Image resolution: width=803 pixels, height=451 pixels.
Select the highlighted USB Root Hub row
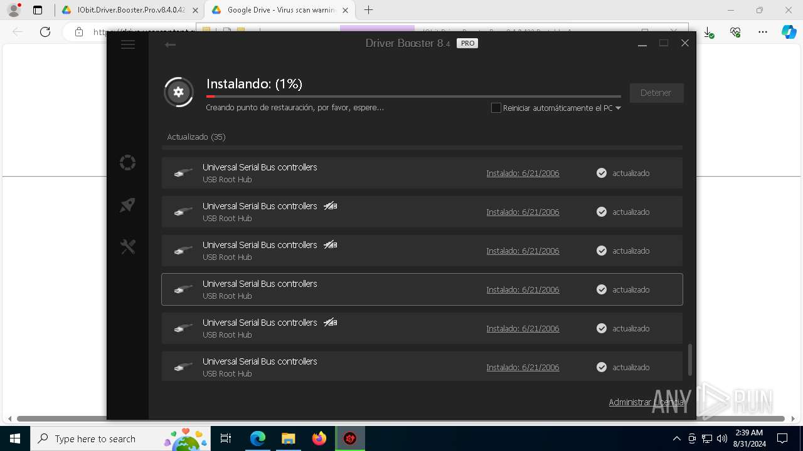pyautogui.click(x=422, y=289)
